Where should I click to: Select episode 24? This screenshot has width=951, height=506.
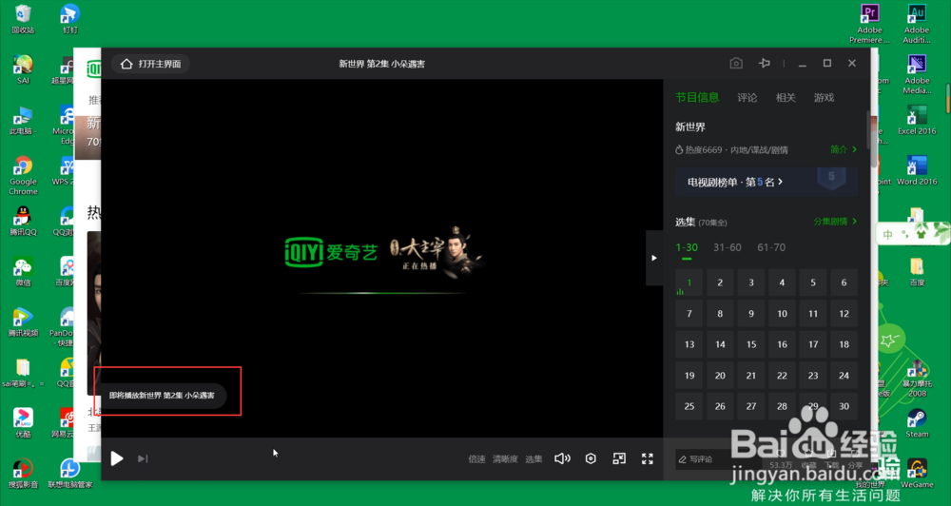[844, 376]
